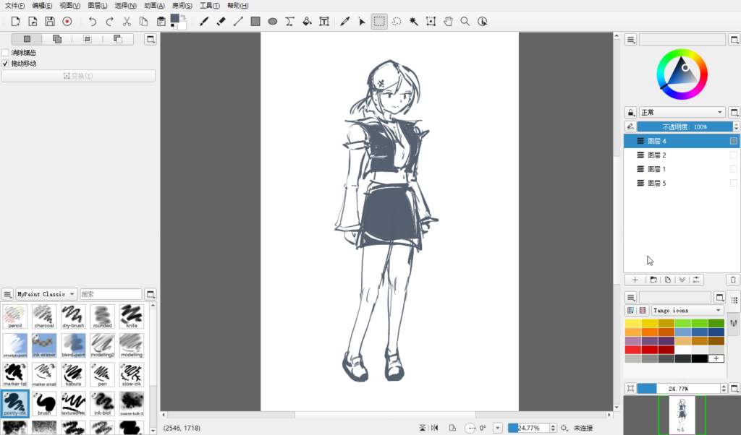Click the record session button
741x435 pixels.
(67, 22)
